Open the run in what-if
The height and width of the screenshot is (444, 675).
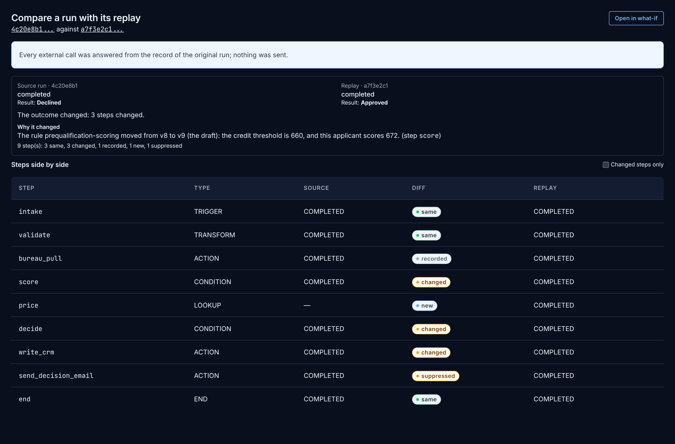click(636, 18)
